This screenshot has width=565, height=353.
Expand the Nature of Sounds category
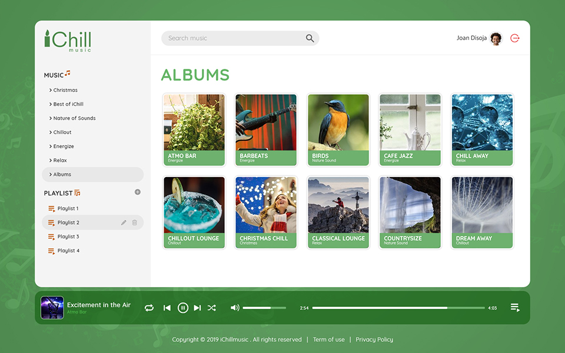pos(74,118)
